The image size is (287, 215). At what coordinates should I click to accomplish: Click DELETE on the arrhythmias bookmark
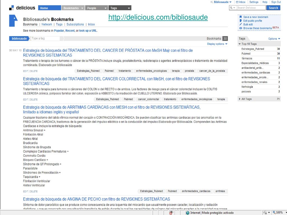(34, 191)
